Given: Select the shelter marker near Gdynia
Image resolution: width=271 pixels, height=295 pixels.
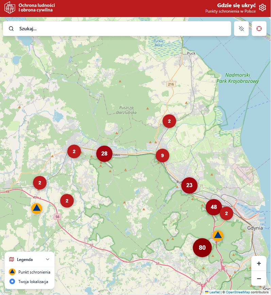Looking at the screenshot, I should coord(218,235).
